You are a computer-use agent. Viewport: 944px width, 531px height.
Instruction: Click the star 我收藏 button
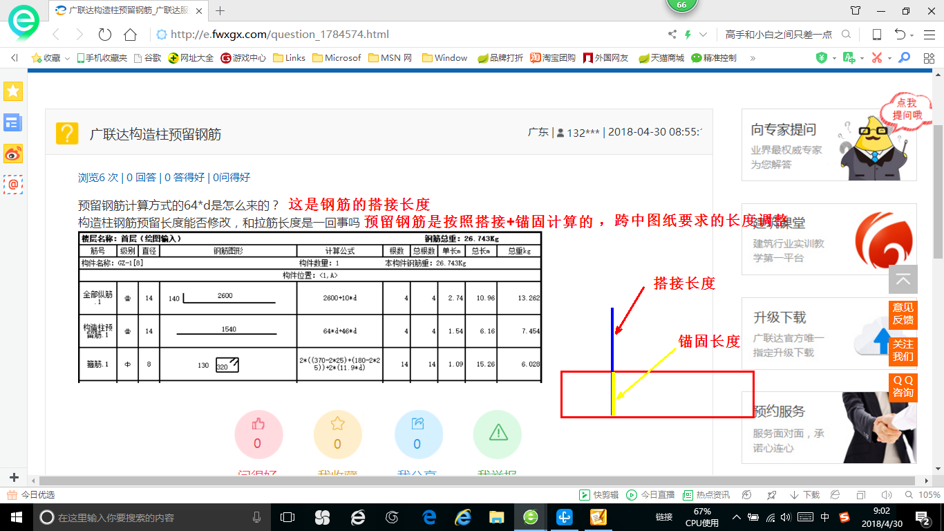[x=337, y=435]
